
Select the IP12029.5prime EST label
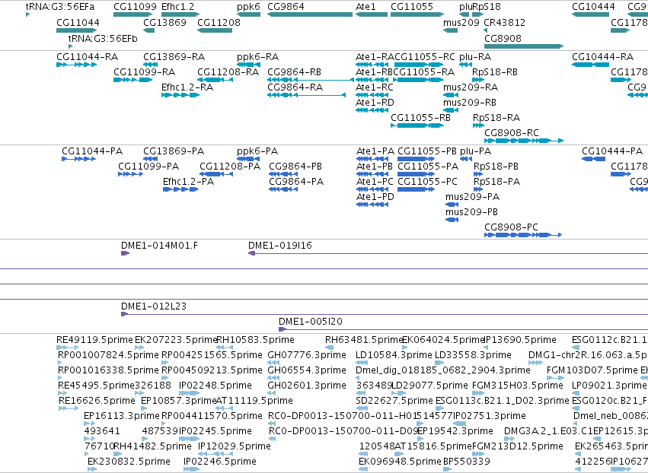point(235,446)
